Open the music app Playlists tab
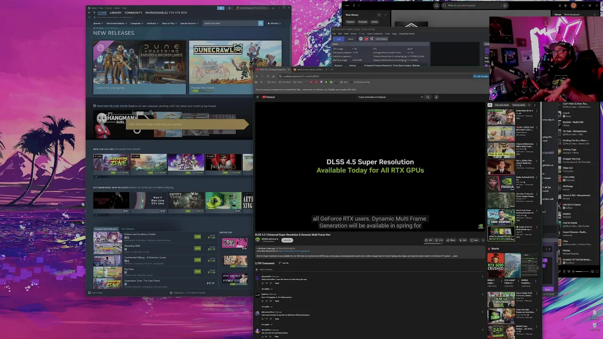Screen dimensions: 603x339 click(x=350, y=22)
